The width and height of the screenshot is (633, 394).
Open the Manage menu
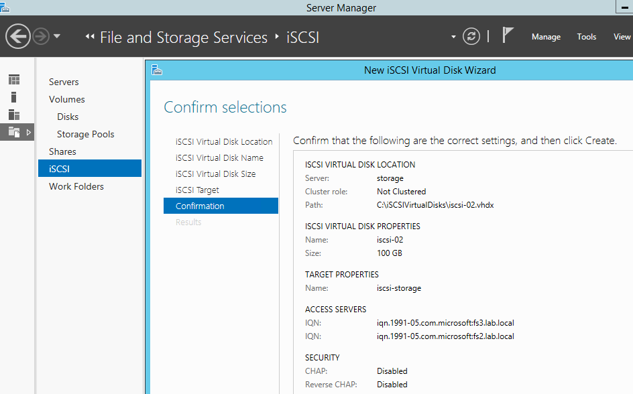(x=546, y=37)
